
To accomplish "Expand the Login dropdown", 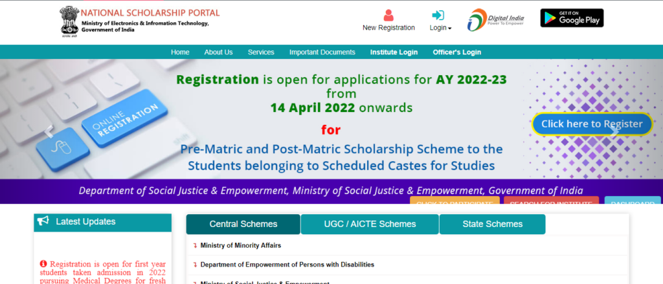I will tap(440, 28).
